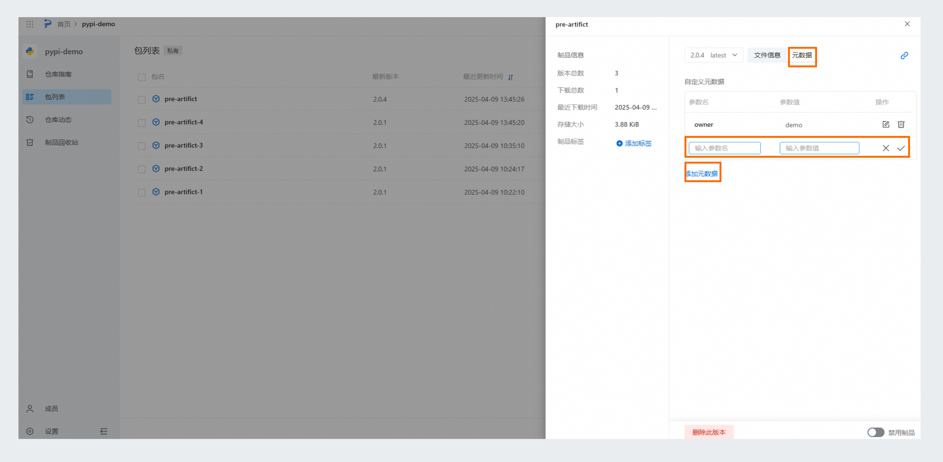Check the pre-artifict-4 package checkbox

pyautogui.click(x=142, y=123)
